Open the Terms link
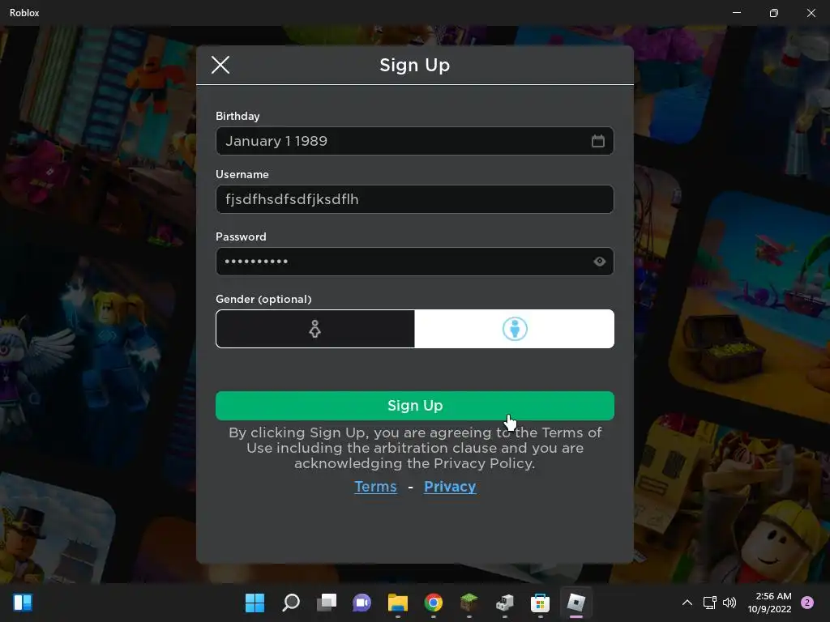The image size is (830, 622). coord(375,487)
